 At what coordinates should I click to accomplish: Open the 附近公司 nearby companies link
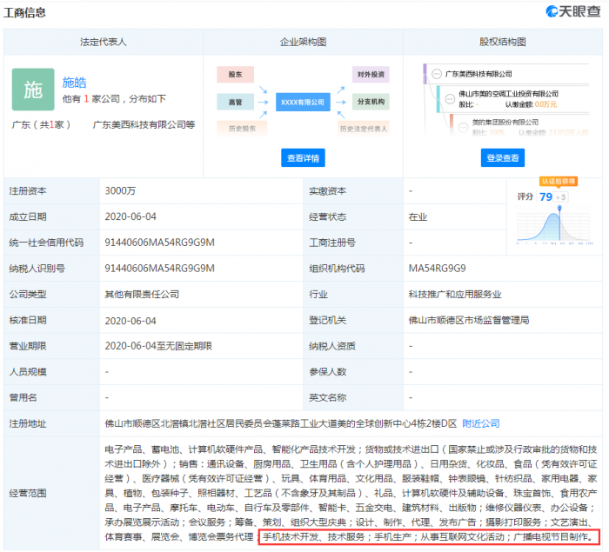coord(480,423)
